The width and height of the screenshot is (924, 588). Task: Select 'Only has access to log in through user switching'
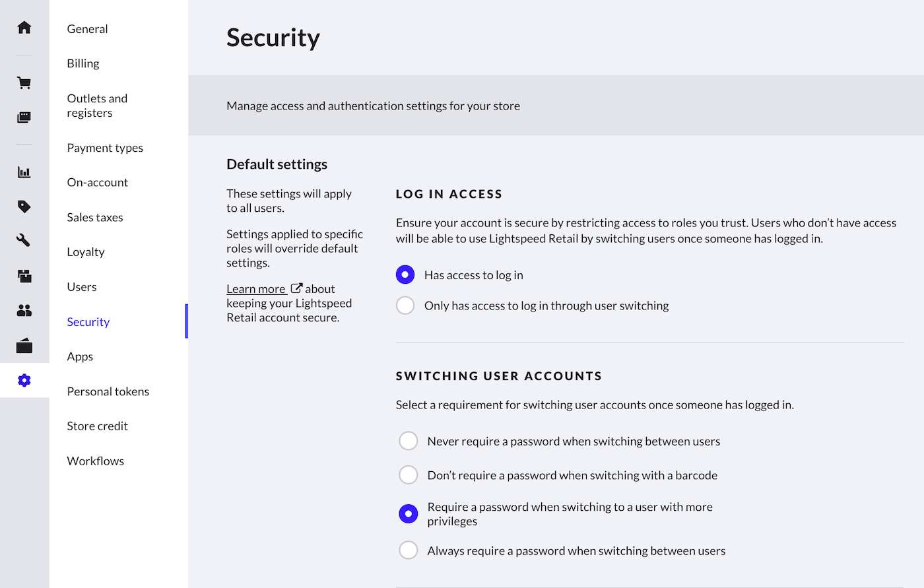point(405,305)
